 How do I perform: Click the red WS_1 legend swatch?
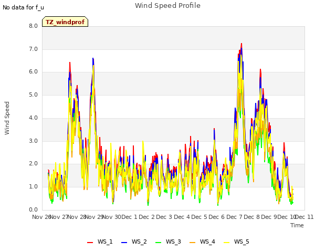(90, 243)
